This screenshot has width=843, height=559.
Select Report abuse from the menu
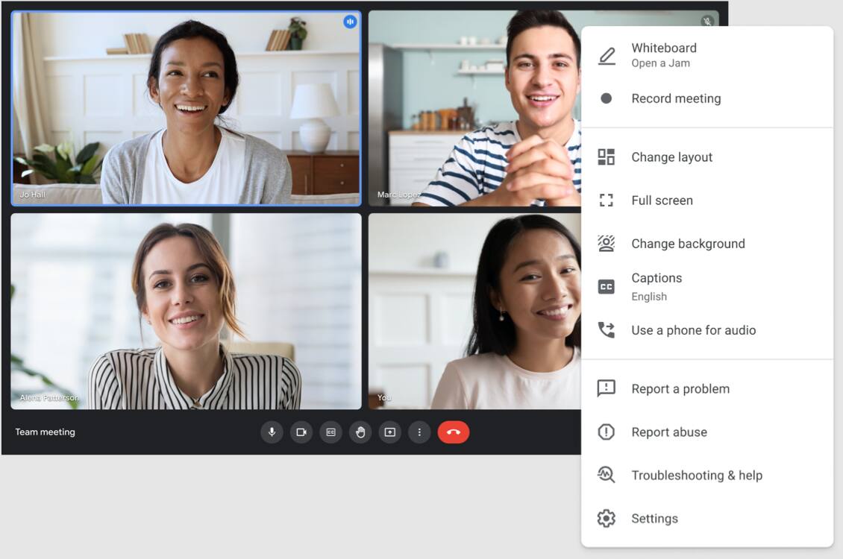click(x=669, y=432)
